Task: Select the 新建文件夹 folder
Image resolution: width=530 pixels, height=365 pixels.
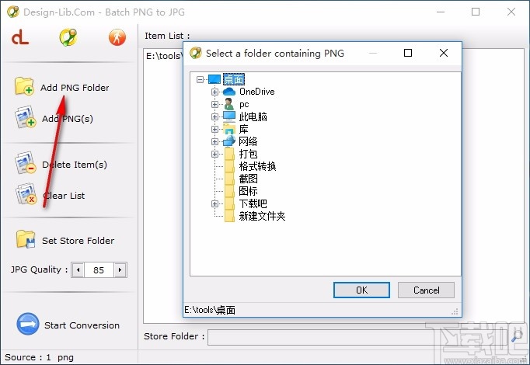Action: click(263, 216)
